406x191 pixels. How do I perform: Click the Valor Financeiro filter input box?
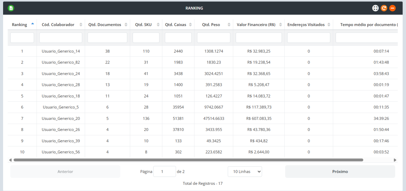[259, 37]
